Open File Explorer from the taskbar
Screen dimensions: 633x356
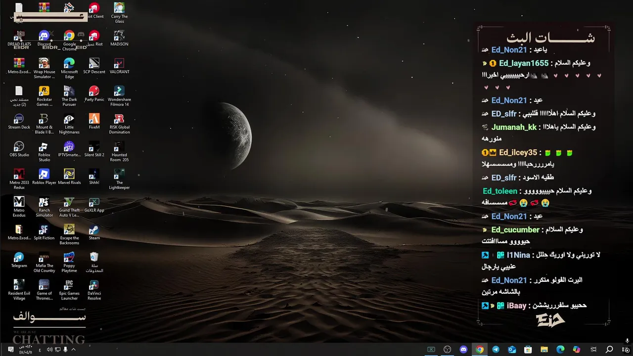544,350
